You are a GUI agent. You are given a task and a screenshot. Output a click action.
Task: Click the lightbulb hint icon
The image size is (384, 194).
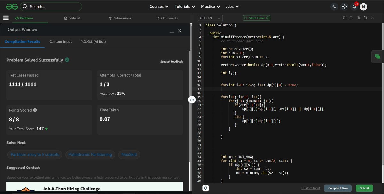[x=206, y=188]
